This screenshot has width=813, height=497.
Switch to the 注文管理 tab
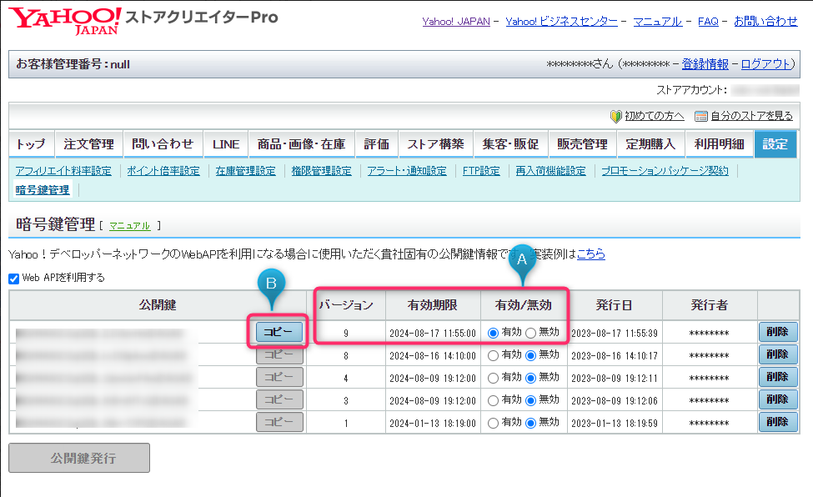point(88,144)
